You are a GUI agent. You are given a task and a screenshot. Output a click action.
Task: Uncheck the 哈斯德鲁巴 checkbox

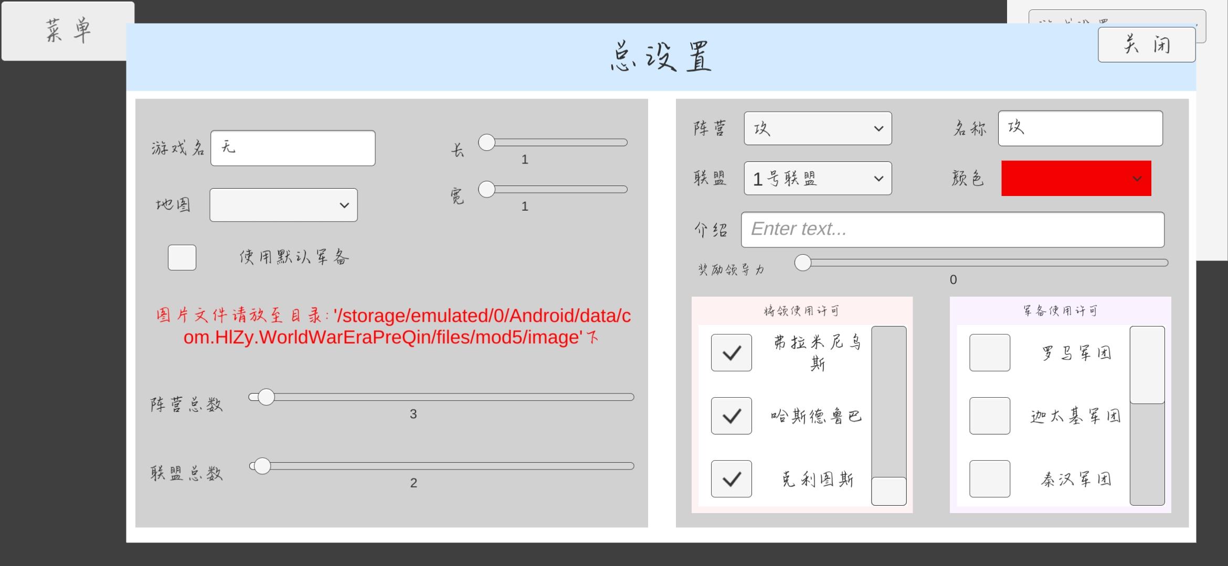pos(731,416)
